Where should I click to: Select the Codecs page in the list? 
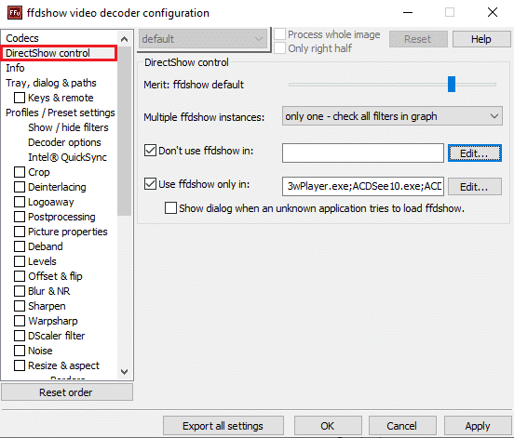coord(22,38)
